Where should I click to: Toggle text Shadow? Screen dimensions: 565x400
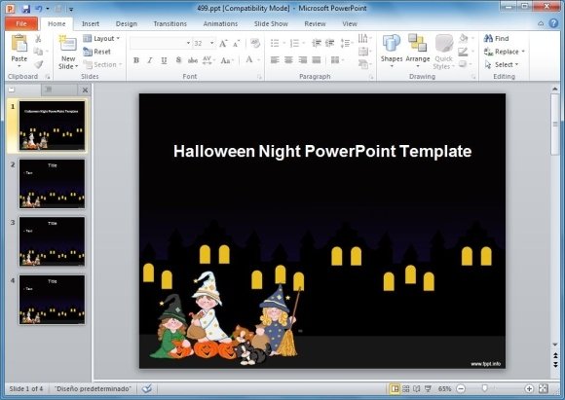tap(178, 60)
